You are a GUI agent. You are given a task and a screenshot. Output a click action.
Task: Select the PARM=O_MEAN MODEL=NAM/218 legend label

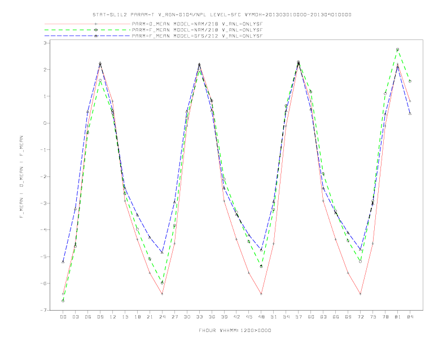click(x=197, y=24)
